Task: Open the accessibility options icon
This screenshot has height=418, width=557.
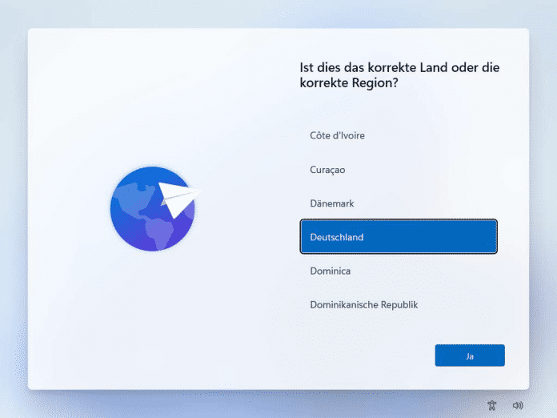Action: 492,405
